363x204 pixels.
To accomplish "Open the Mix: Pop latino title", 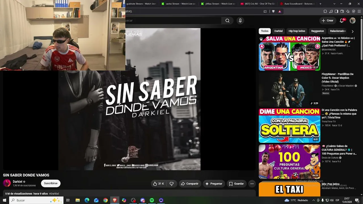I will click(x=330, y=184).
